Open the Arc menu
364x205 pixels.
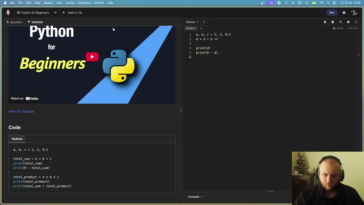12,3
